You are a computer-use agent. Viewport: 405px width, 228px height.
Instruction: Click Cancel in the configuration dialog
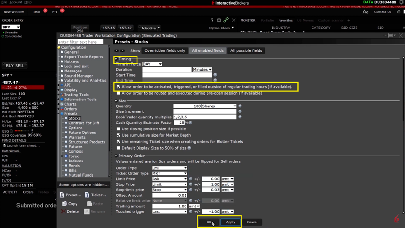coord(252,222)
